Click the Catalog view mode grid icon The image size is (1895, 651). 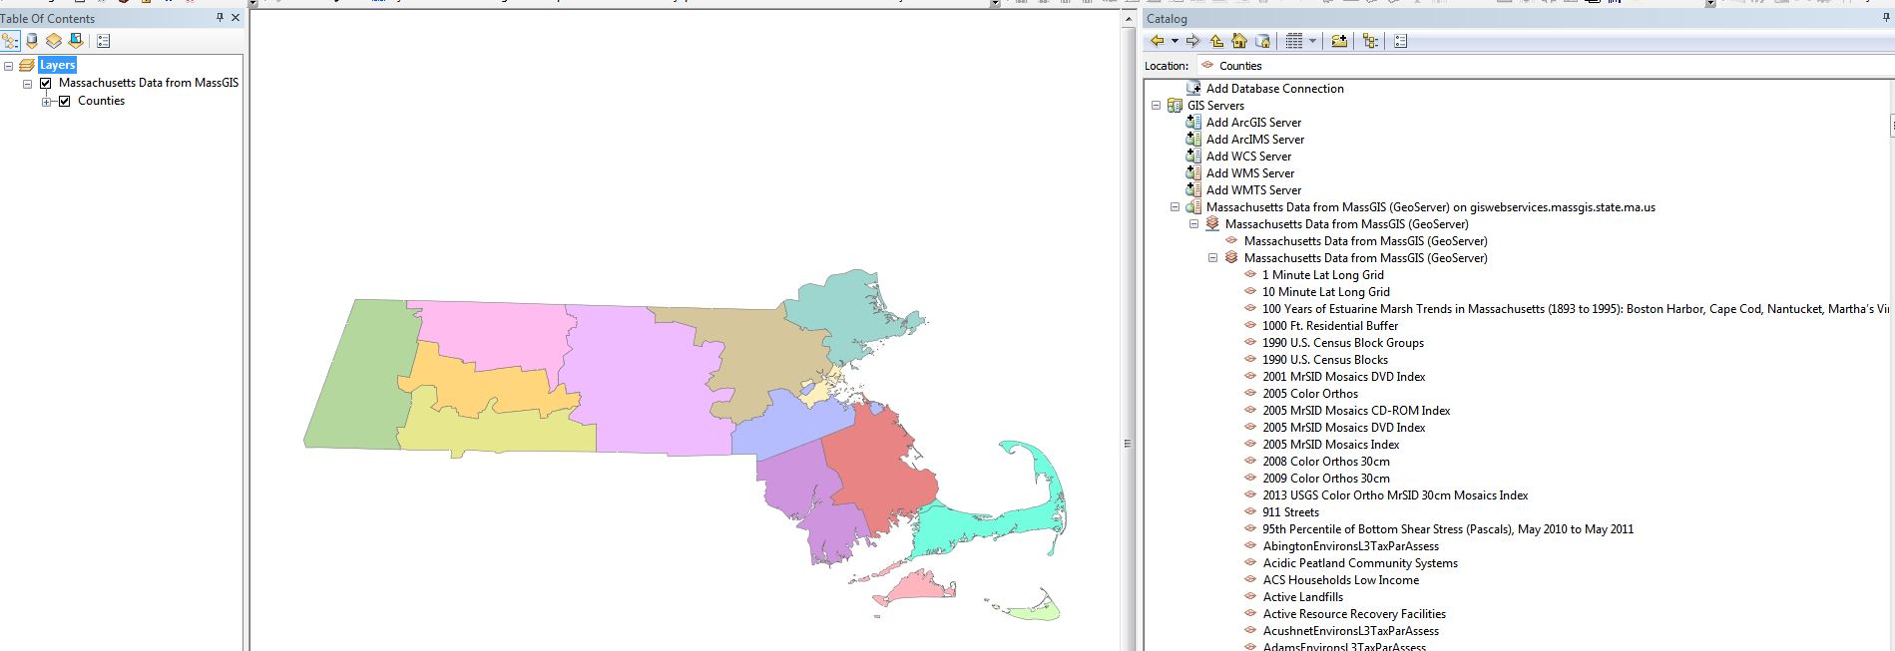tap(1294, 41)
